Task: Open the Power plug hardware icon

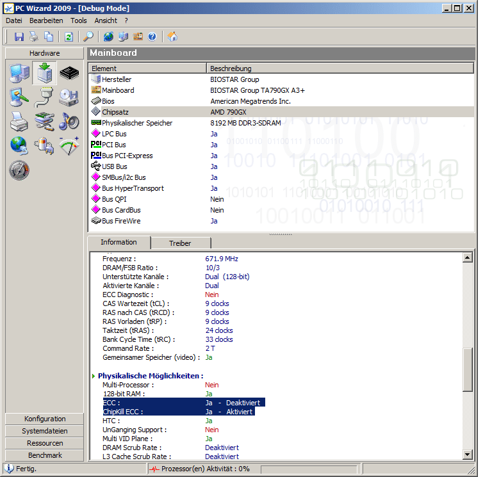Action: [44, 146]
